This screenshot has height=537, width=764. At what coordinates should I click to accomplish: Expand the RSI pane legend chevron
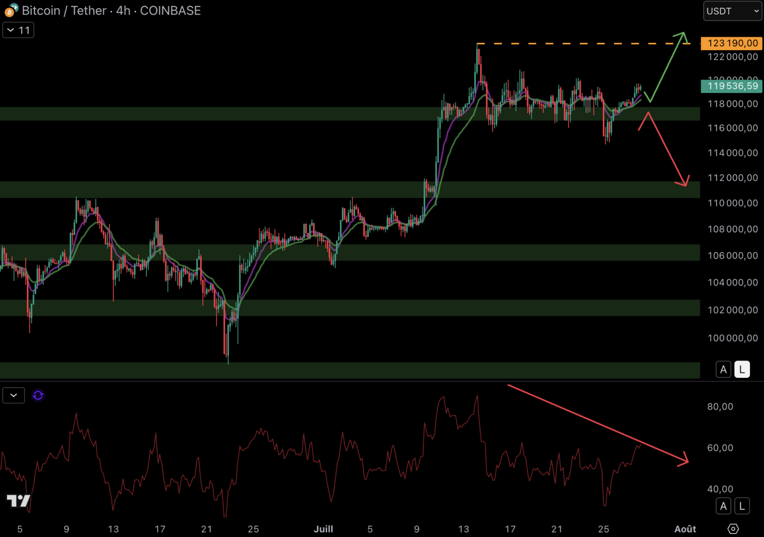pos(13,395)
